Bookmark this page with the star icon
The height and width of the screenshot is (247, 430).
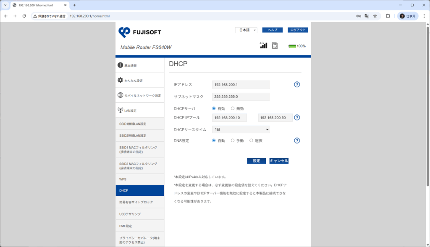pyautogui.click(x=375, y=16)
